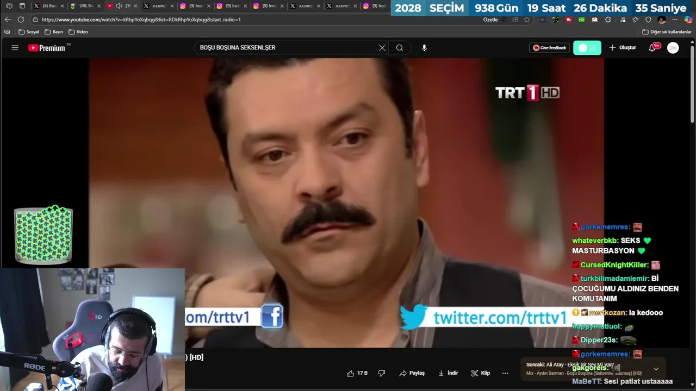Open the split screen icon in address bar
Image resolution: width=696 pixels, height=391 pixels.
click(x=515, y=20)
